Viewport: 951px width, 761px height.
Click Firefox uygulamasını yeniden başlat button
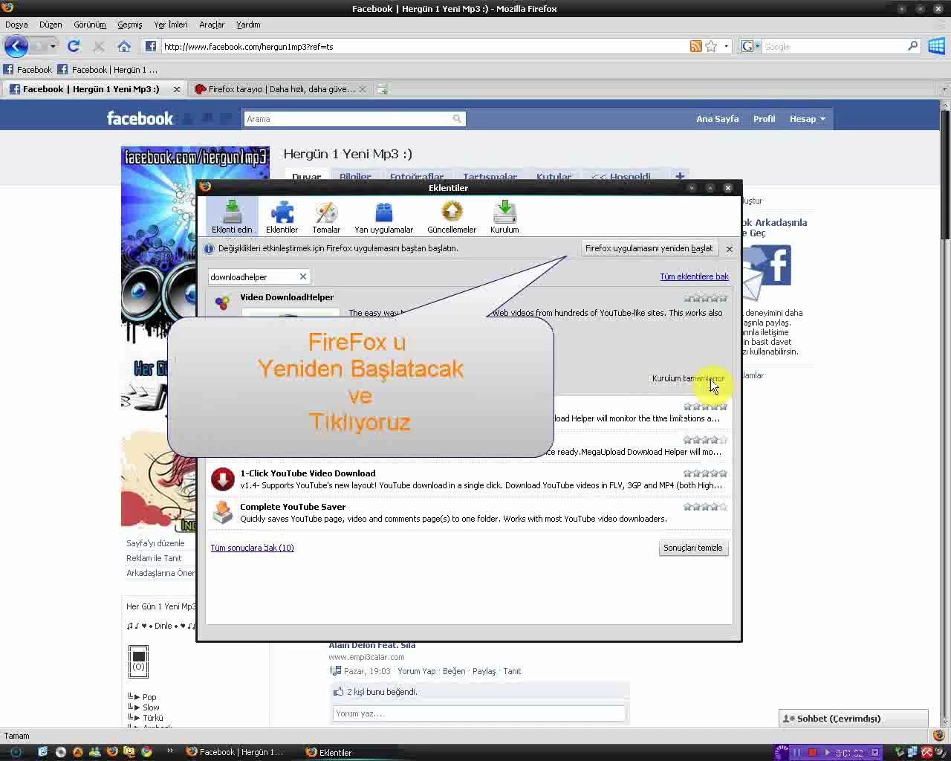pyautogui.click(x=649, y=248)
